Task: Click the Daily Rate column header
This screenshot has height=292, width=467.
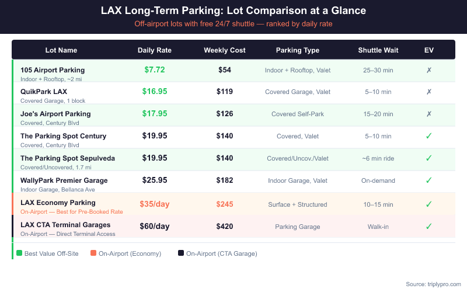Action: pyautogui.click(x=155, y=50)
